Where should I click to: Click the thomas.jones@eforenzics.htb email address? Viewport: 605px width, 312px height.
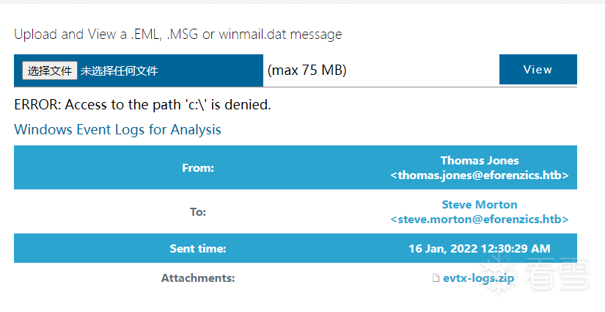[x=480, y=175]
